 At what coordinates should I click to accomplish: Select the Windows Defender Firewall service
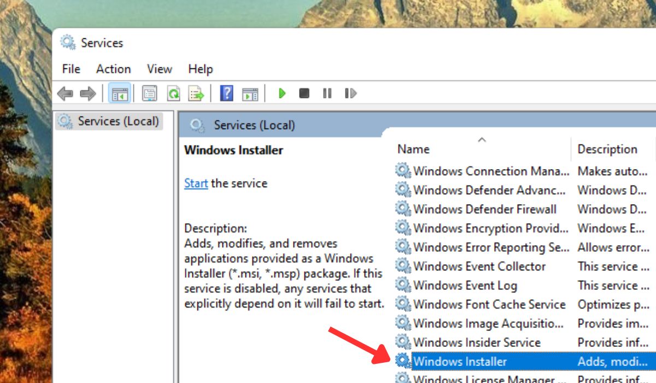(x=484, y=209)
